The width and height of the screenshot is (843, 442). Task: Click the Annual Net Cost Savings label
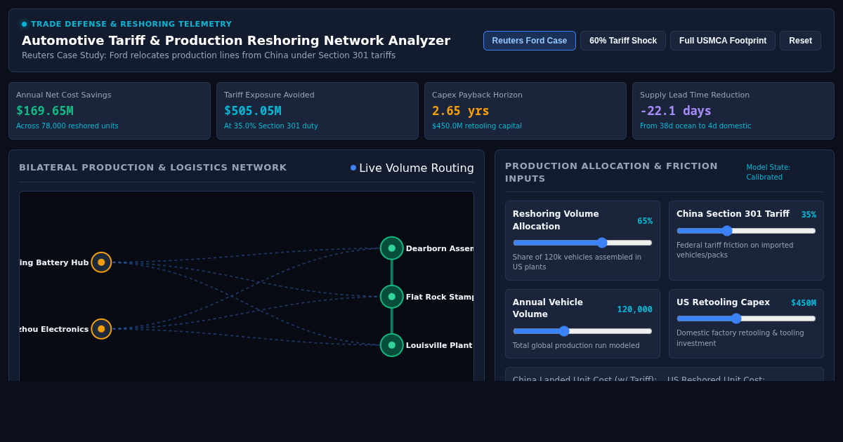pos(64,95)
